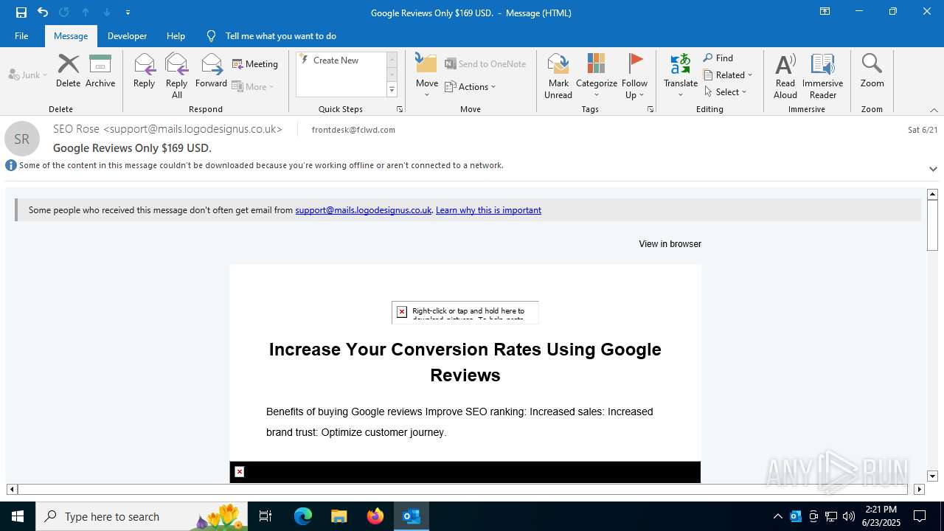Open the Customize Quick Access Toolbar dropdown
The image size is (944, 531).
128,13
